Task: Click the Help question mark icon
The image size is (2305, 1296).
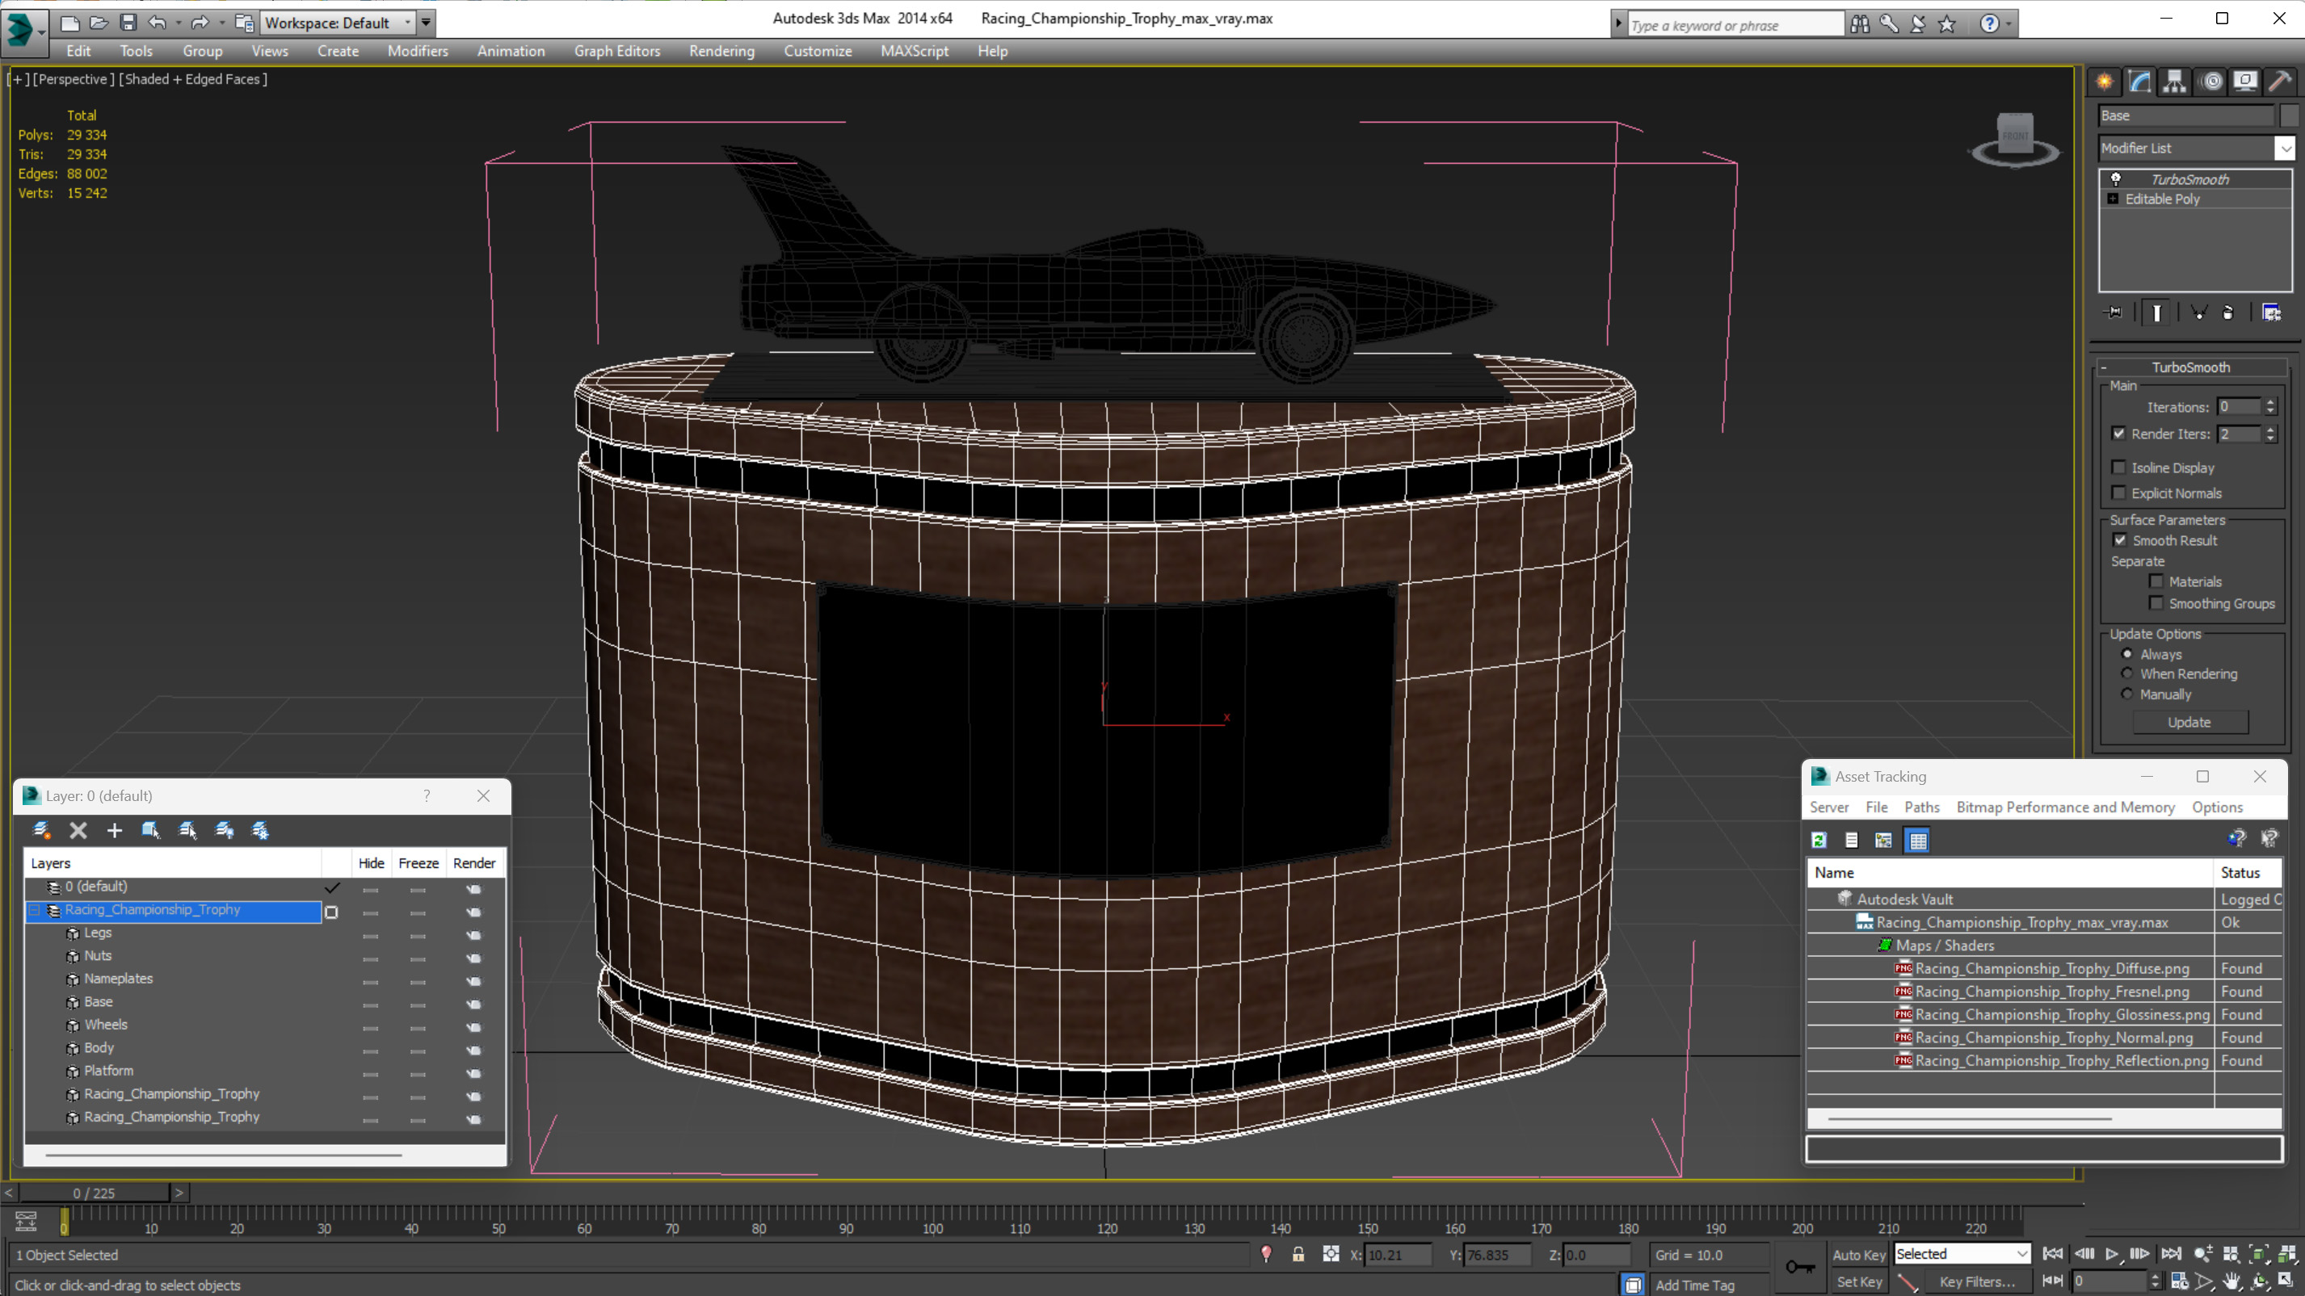Action: (x=1988, y=24)
